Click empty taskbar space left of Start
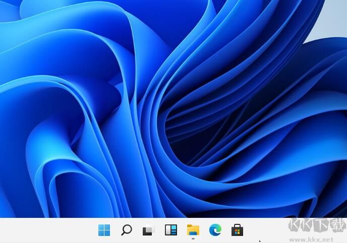The height and width of the screenshot is (243, 347). click(45, 230)
